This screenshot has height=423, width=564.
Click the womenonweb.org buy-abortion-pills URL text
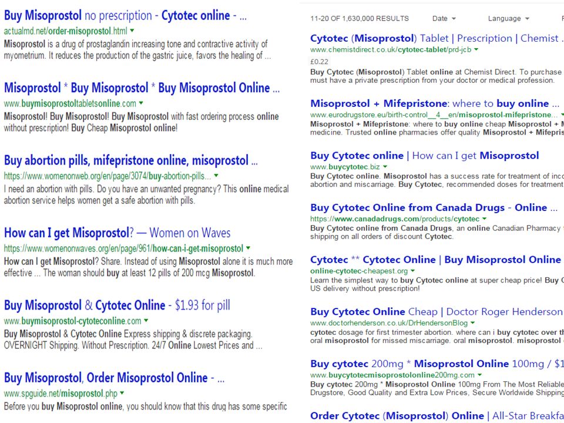[x=108, y=176]
